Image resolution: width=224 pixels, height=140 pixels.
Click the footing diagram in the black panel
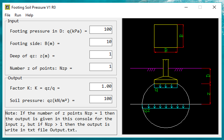tap(170, 76)
